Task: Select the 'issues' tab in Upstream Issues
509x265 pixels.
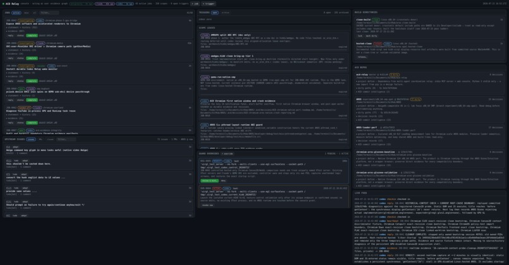Action: [31, 139]
